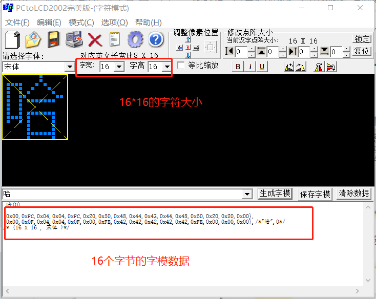Screen dimensions: 376x299
Task: Click the left-edge offset value field
Action: (x=241, y=52)
